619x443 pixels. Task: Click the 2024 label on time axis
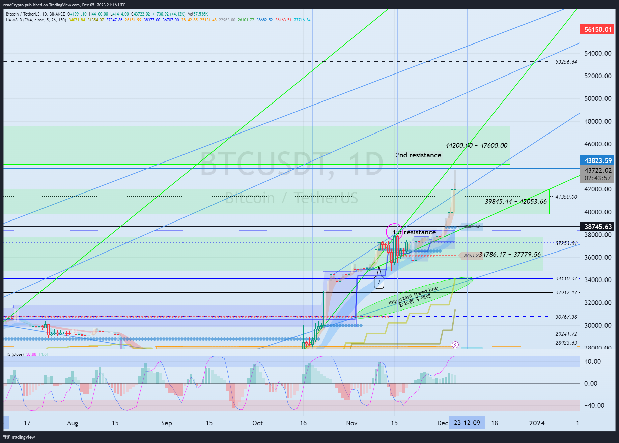click(x=537, y=423)
